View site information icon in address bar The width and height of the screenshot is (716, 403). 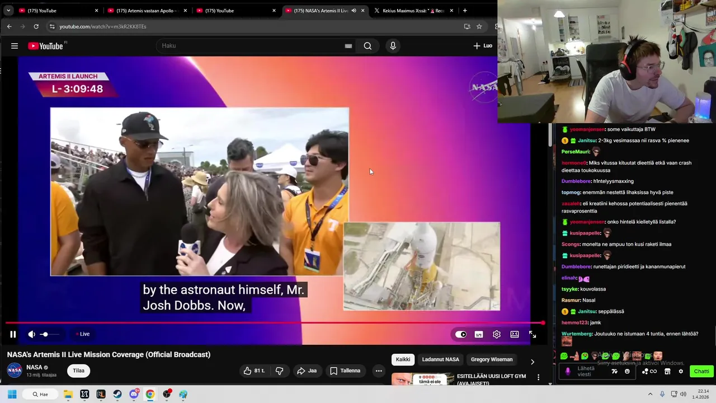tap(52, 26)
